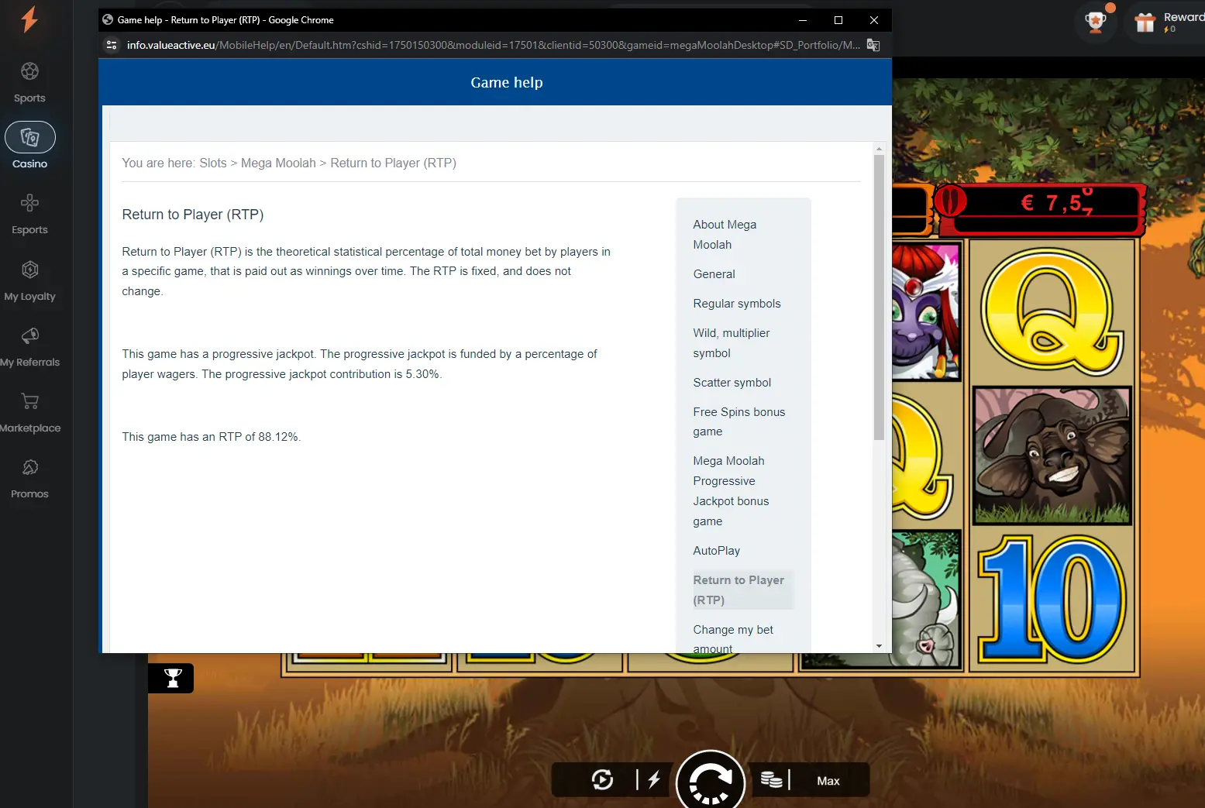This screenshot has height=808, width=1205.
Task: Select the Casino cards icon
Action: 30,137
